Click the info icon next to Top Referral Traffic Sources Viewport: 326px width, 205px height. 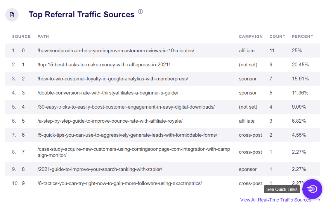point(141,11)
